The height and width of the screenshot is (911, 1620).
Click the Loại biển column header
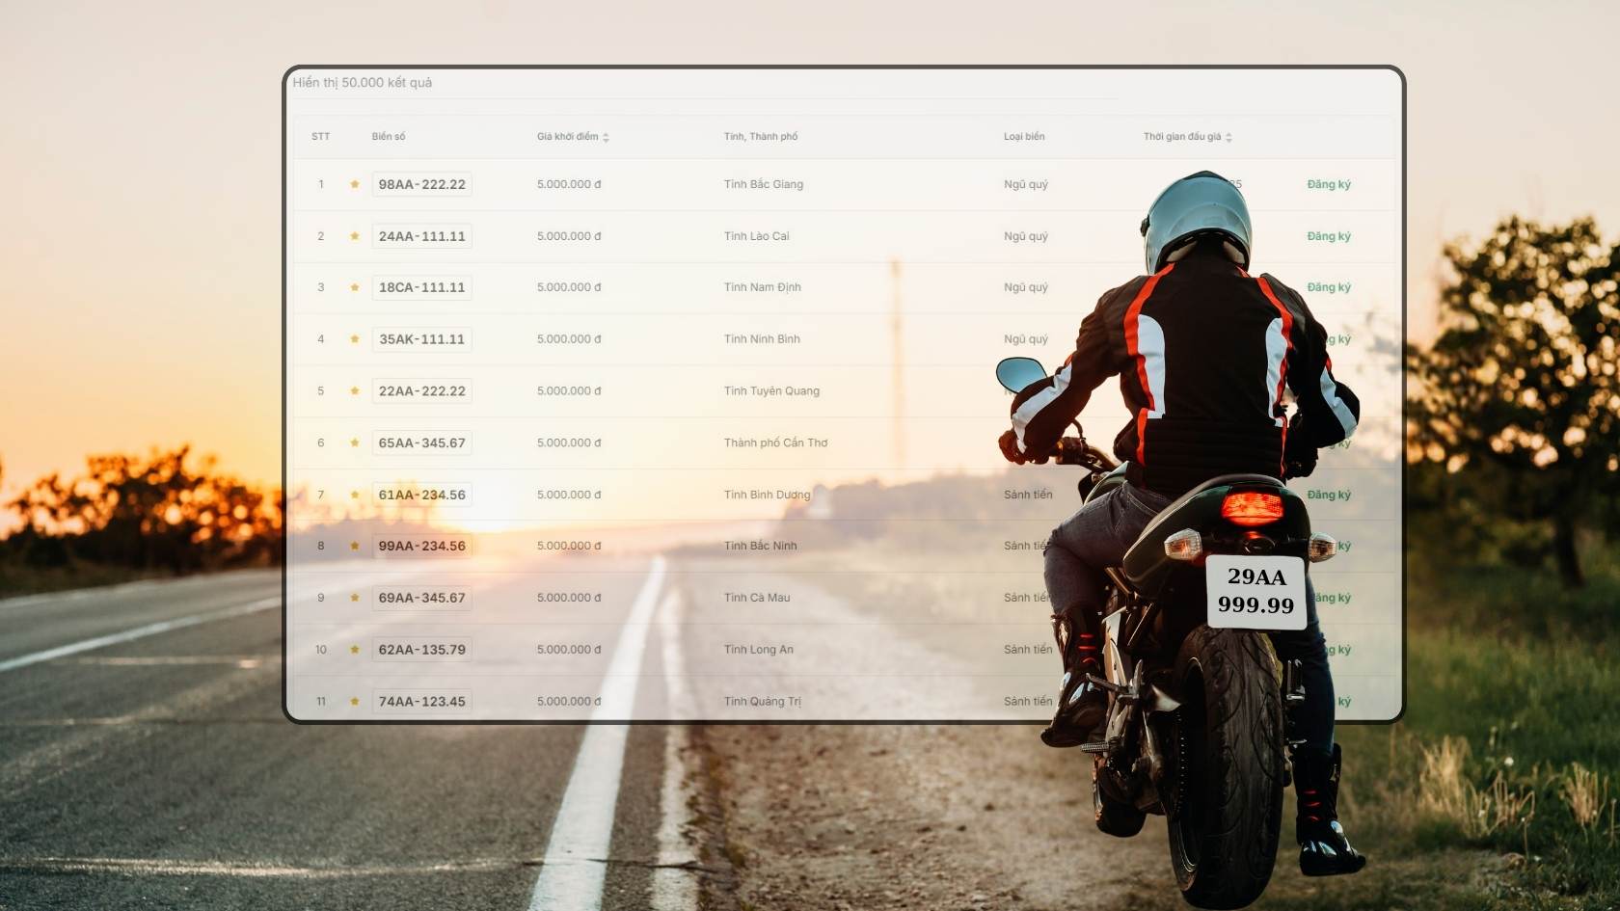point(1027,136)
